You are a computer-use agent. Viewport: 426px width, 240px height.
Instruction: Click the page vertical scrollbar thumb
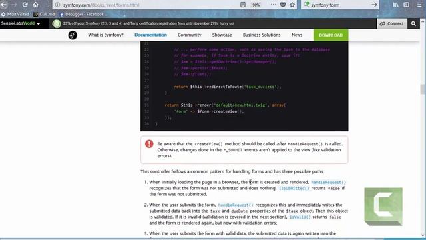pos(422,89)
